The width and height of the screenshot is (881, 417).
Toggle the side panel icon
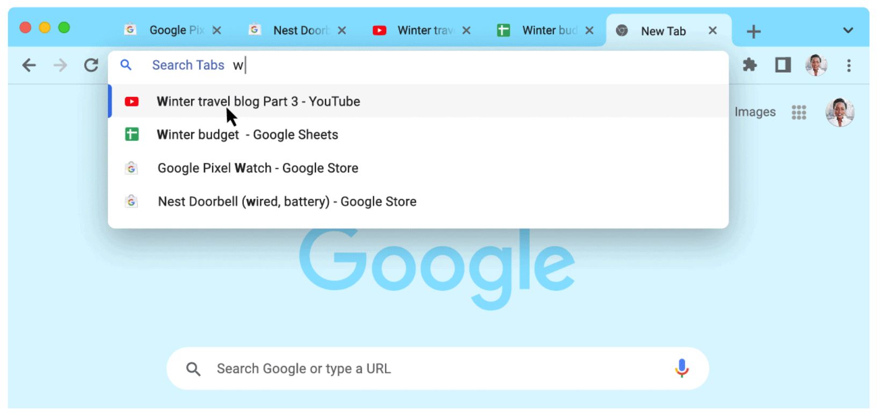(x=783, y=65)
